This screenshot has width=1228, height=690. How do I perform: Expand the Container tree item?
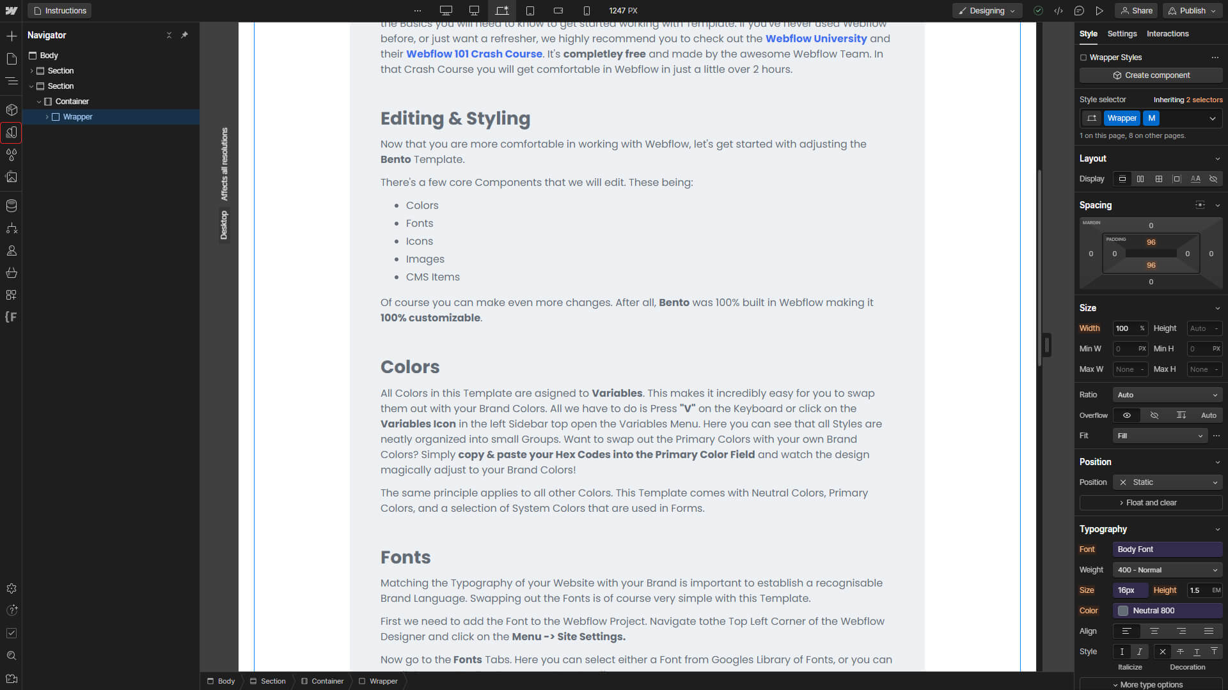click(x=39, y=101)
